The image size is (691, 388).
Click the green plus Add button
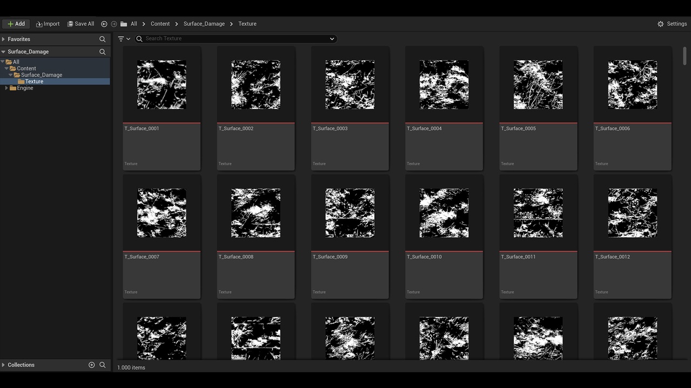pyautogui.click(x=16, y=24)
